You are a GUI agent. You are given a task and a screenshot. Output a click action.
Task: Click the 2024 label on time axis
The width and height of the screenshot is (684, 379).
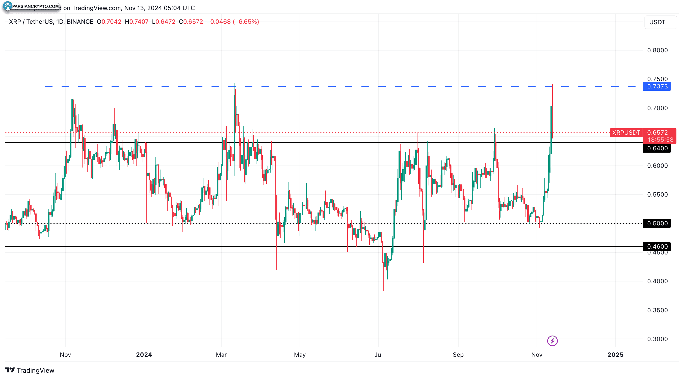pyautogui.click(x=144, y=355)
